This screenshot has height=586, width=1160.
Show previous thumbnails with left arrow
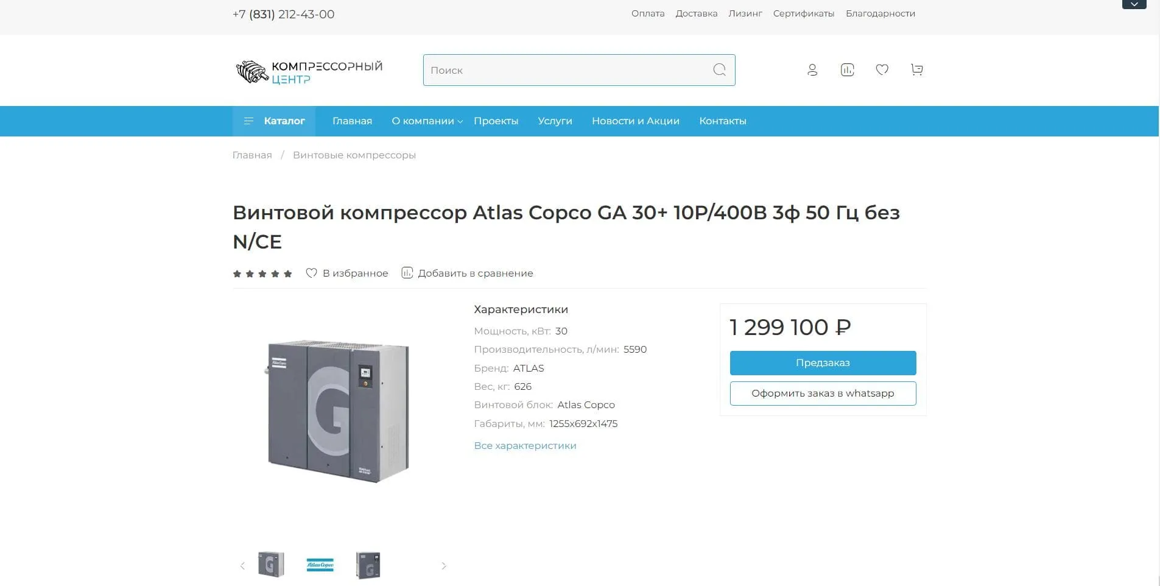(x=242, y=566)
